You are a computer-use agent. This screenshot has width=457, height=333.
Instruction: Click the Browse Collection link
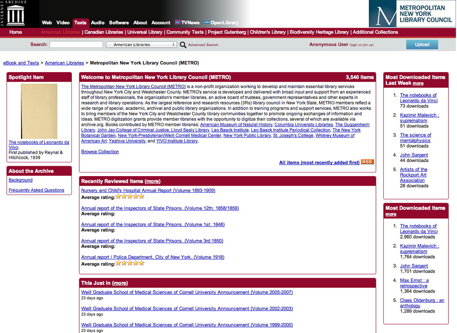click(x=100, y=152)
